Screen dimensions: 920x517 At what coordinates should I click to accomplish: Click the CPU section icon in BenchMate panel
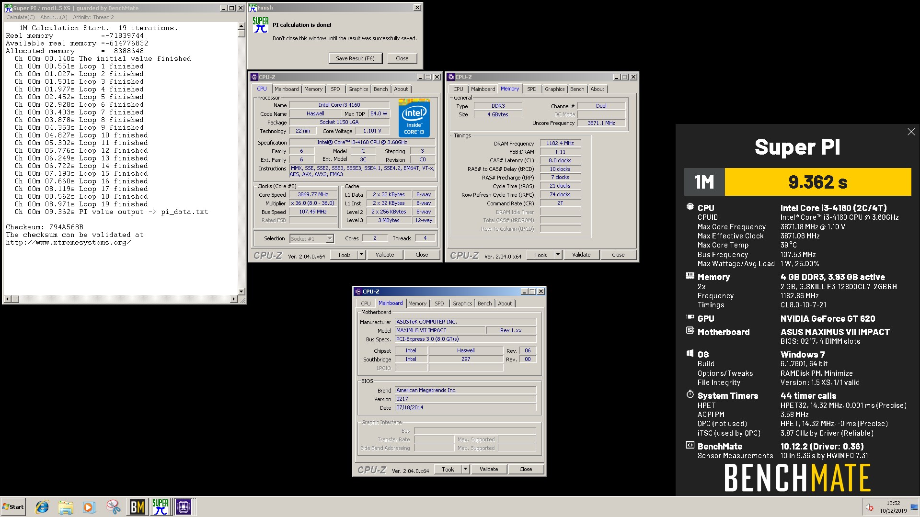click(690, 207)
